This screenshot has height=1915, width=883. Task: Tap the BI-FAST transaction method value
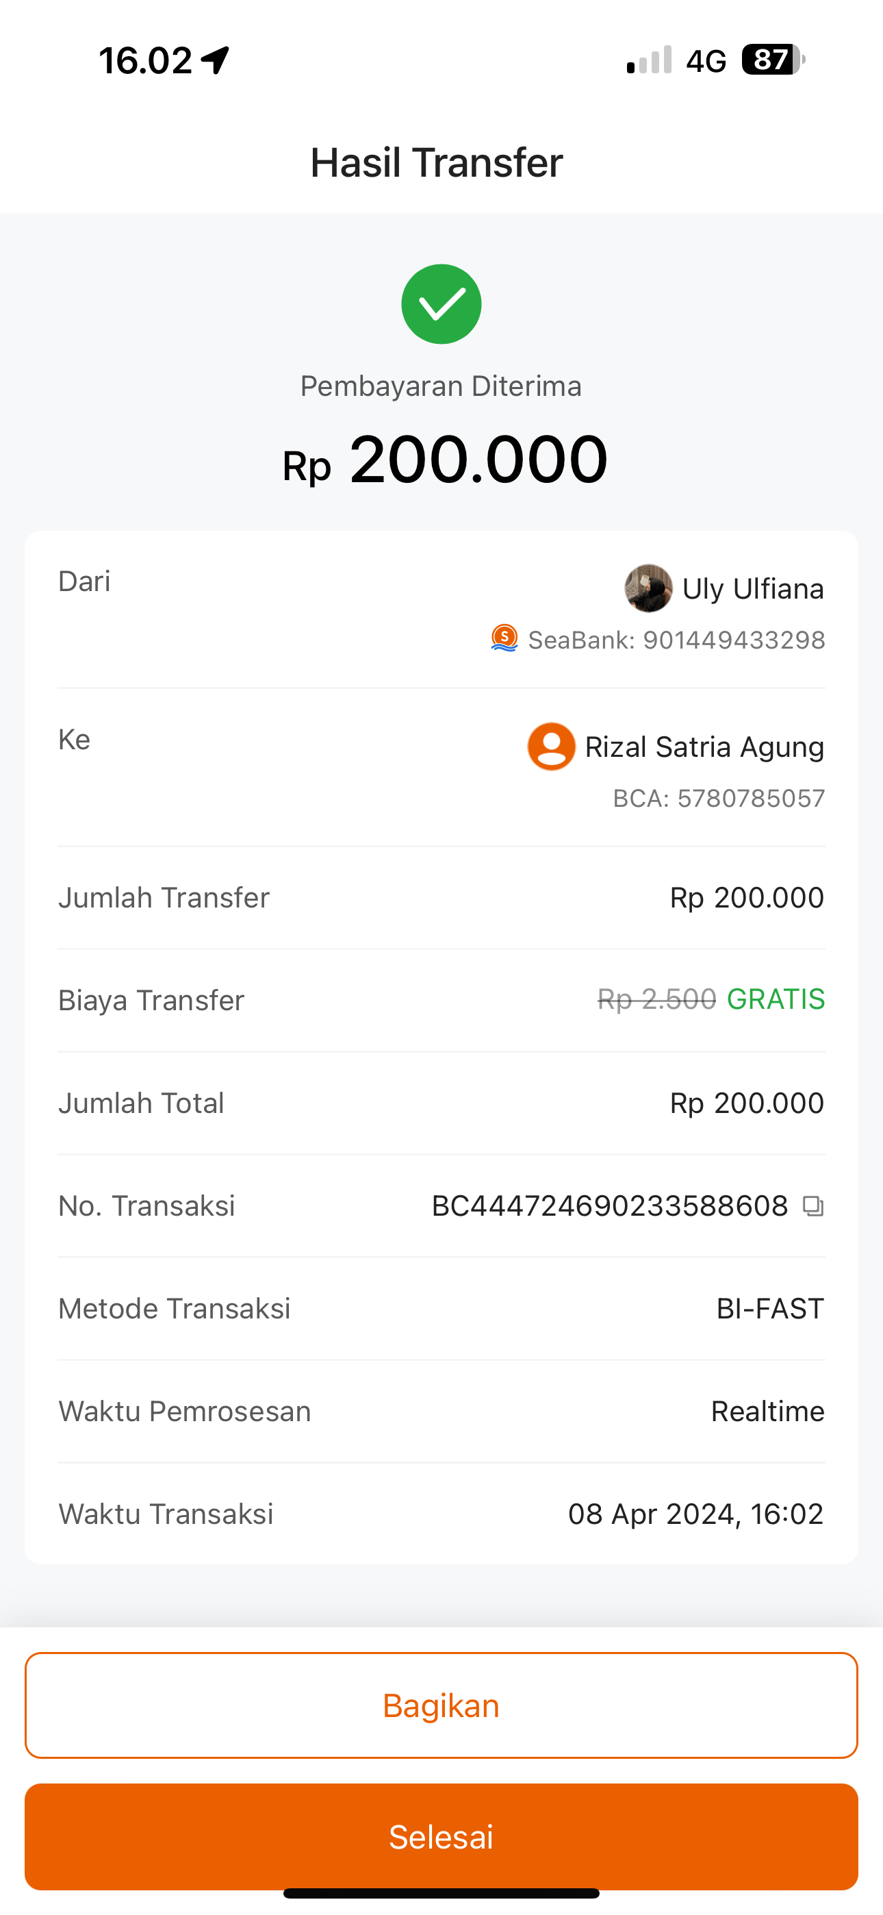[x=770, y=1308]
